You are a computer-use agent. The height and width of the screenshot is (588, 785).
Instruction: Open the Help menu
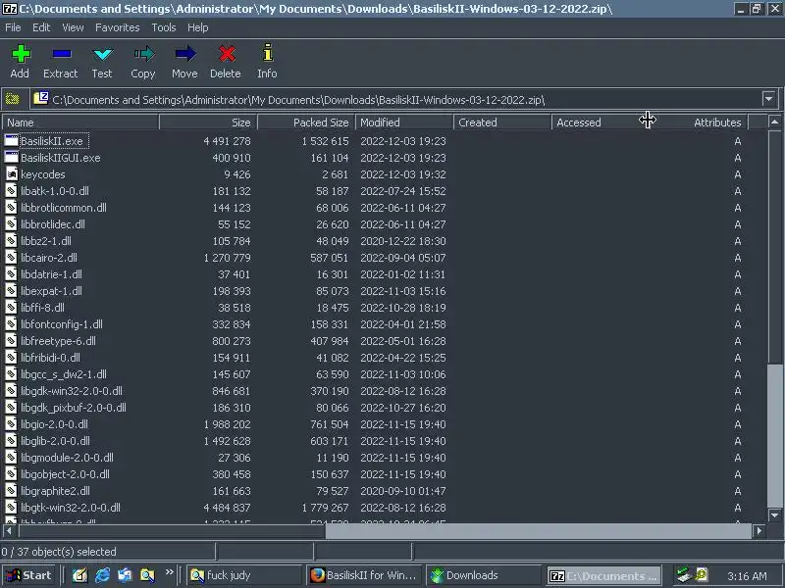click(198, 27)
